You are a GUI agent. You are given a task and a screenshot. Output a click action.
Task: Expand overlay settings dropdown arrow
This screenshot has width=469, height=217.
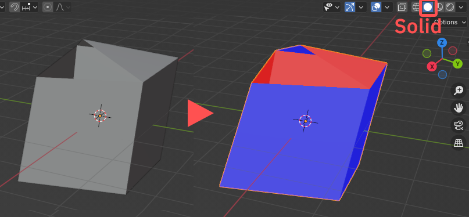pyautogui.click(x=387, y=7)
